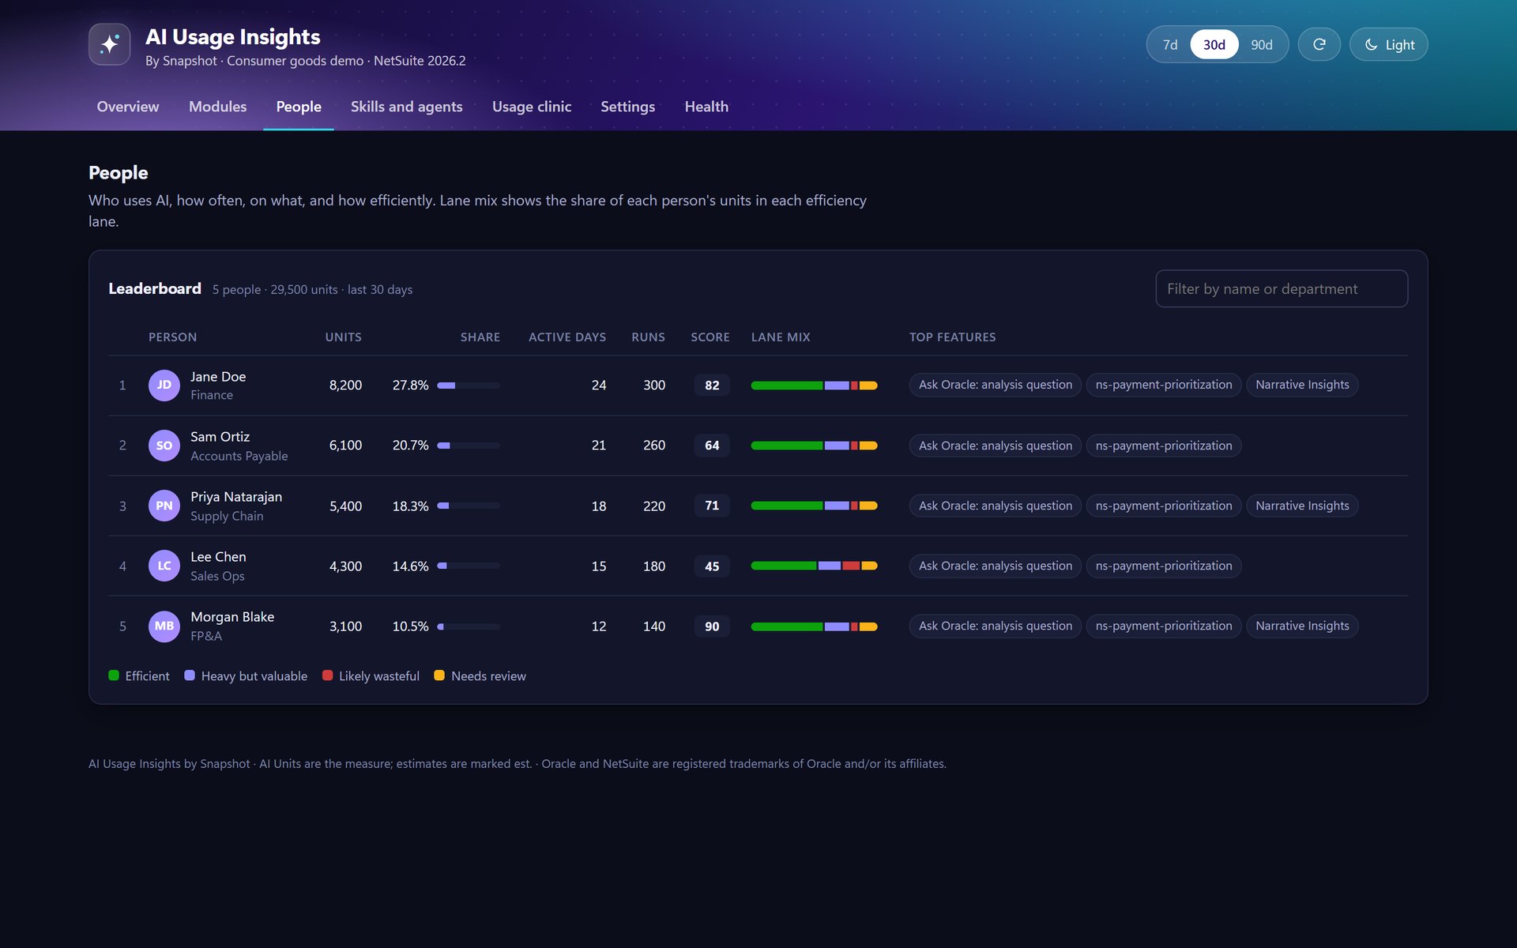This screenshot has width=1517, height=948.
Task: Click the SHARE column header
Action: [480, 337]
